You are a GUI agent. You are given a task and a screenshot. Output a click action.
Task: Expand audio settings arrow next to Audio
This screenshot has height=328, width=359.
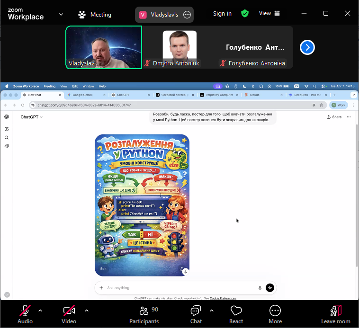click(40, 310)
